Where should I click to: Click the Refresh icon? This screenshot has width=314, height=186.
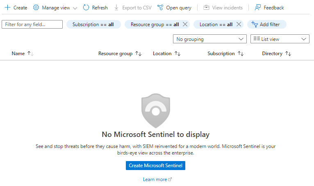click(x=86, y=8)
